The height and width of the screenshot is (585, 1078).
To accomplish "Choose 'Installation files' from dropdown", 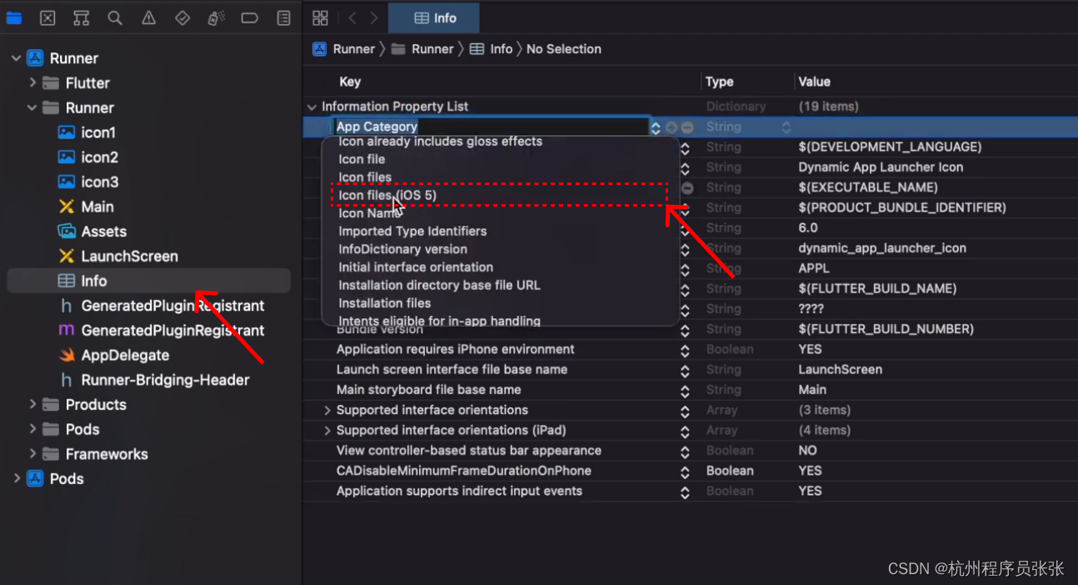I will click(x=384, y=303).
